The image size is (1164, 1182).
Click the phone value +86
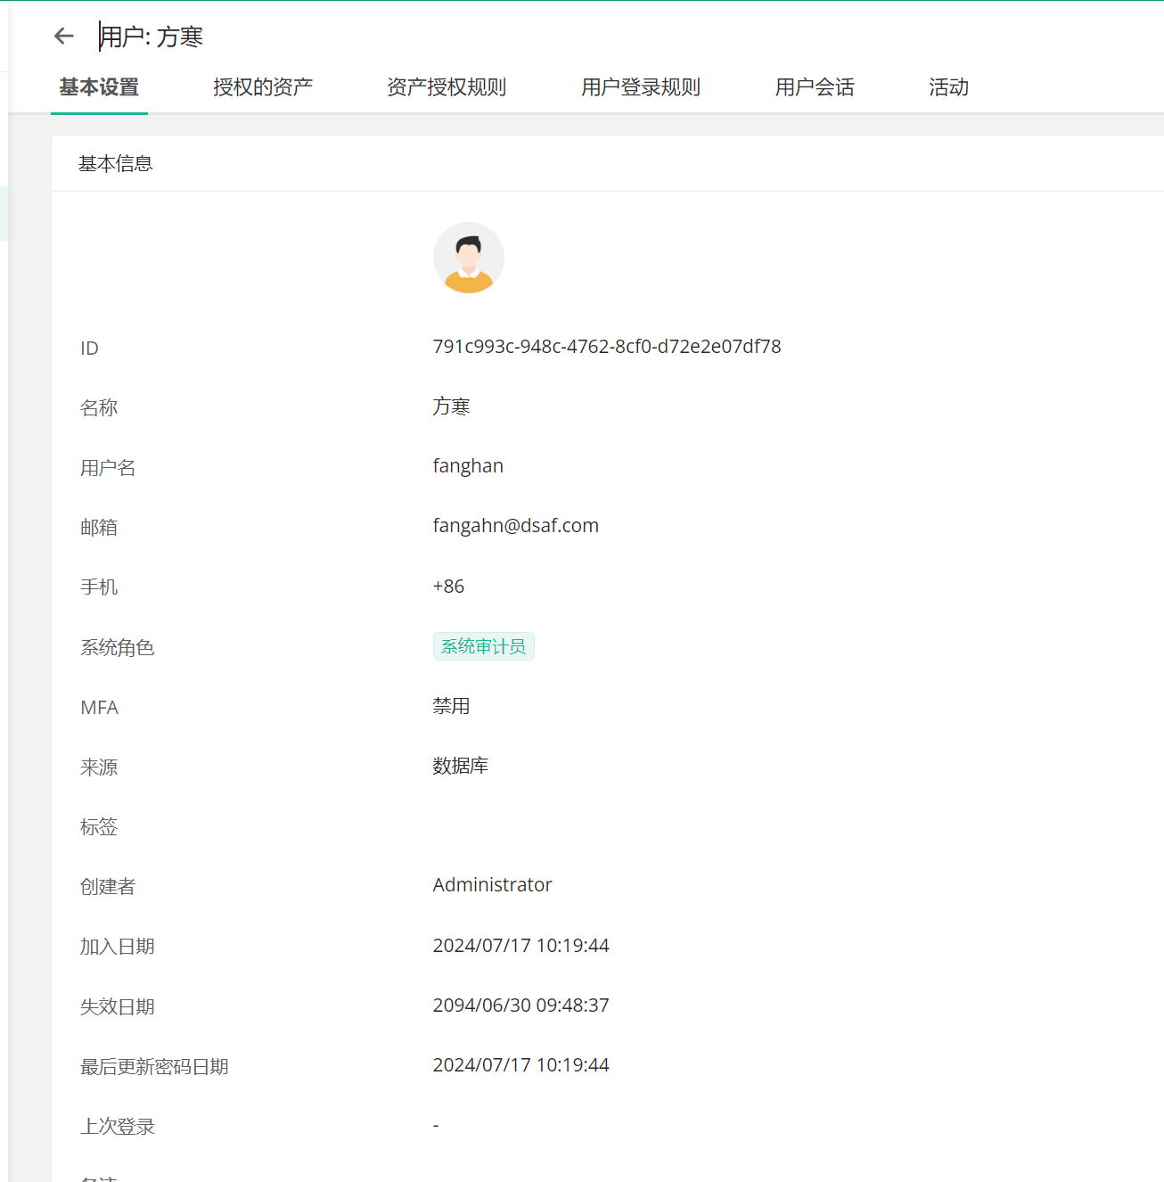pos(448,587)
